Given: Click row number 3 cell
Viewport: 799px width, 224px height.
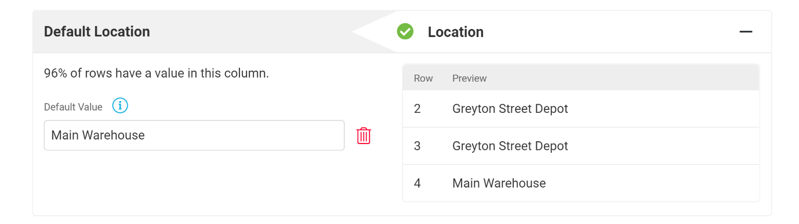Looking at the screenshot, I should pyautogui.click(x=417, y=146).
